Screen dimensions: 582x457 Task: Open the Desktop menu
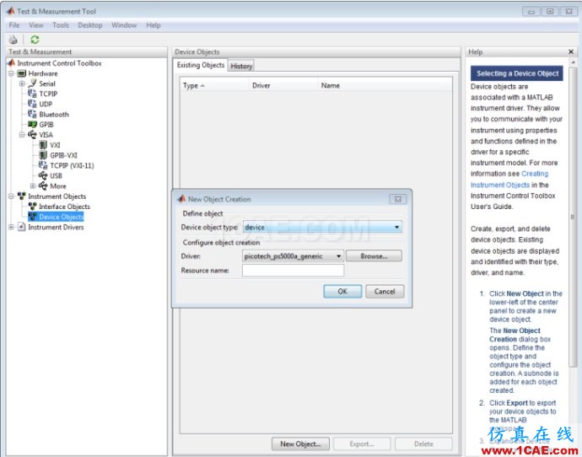click(90, 25)
